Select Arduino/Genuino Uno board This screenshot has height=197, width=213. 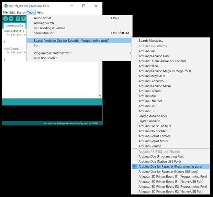click(171, 56)
